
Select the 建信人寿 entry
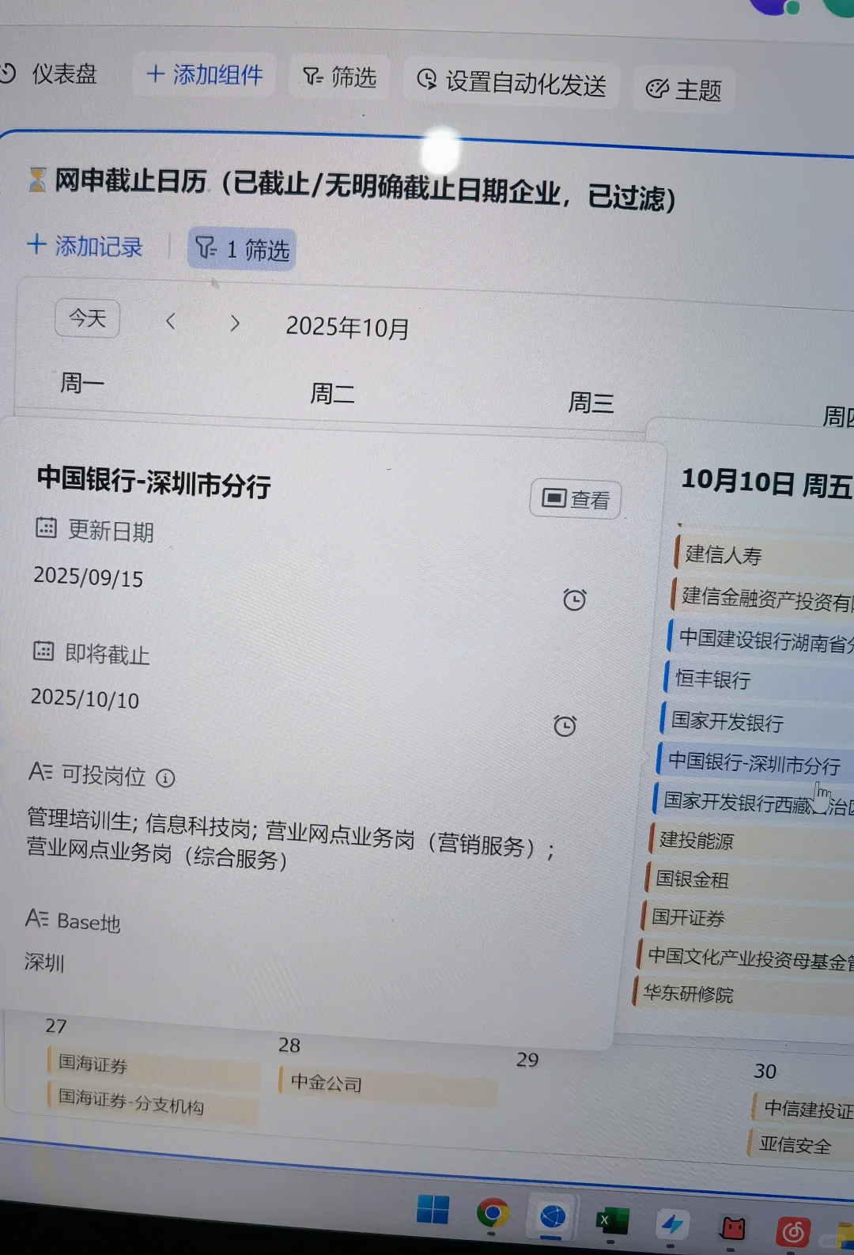764,555
